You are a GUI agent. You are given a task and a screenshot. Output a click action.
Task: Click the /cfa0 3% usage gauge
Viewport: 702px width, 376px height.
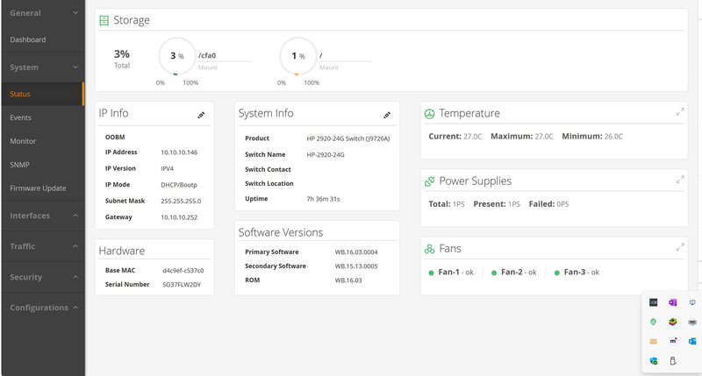click(177, 56)
